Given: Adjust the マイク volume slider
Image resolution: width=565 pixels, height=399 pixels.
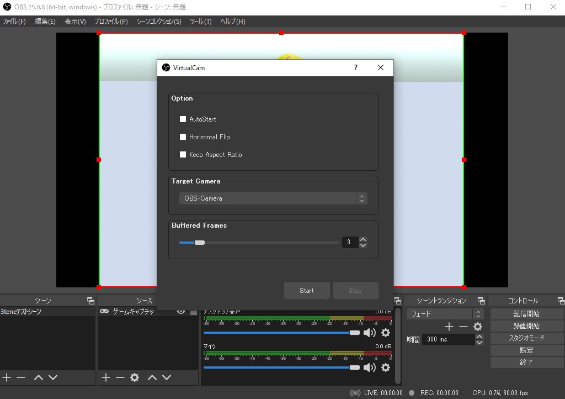Looking at the screenshot, I should pos(282,368).
